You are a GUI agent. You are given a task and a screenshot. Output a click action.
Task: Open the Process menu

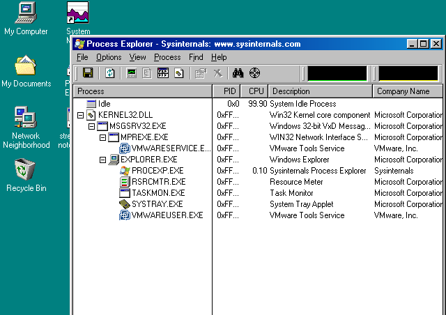167,57
